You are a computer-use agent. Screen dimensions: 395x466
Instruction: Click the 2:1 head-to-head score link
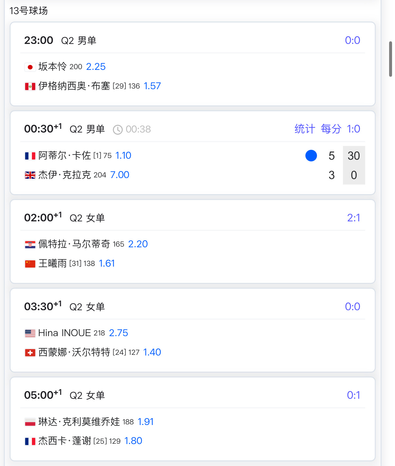353,218
